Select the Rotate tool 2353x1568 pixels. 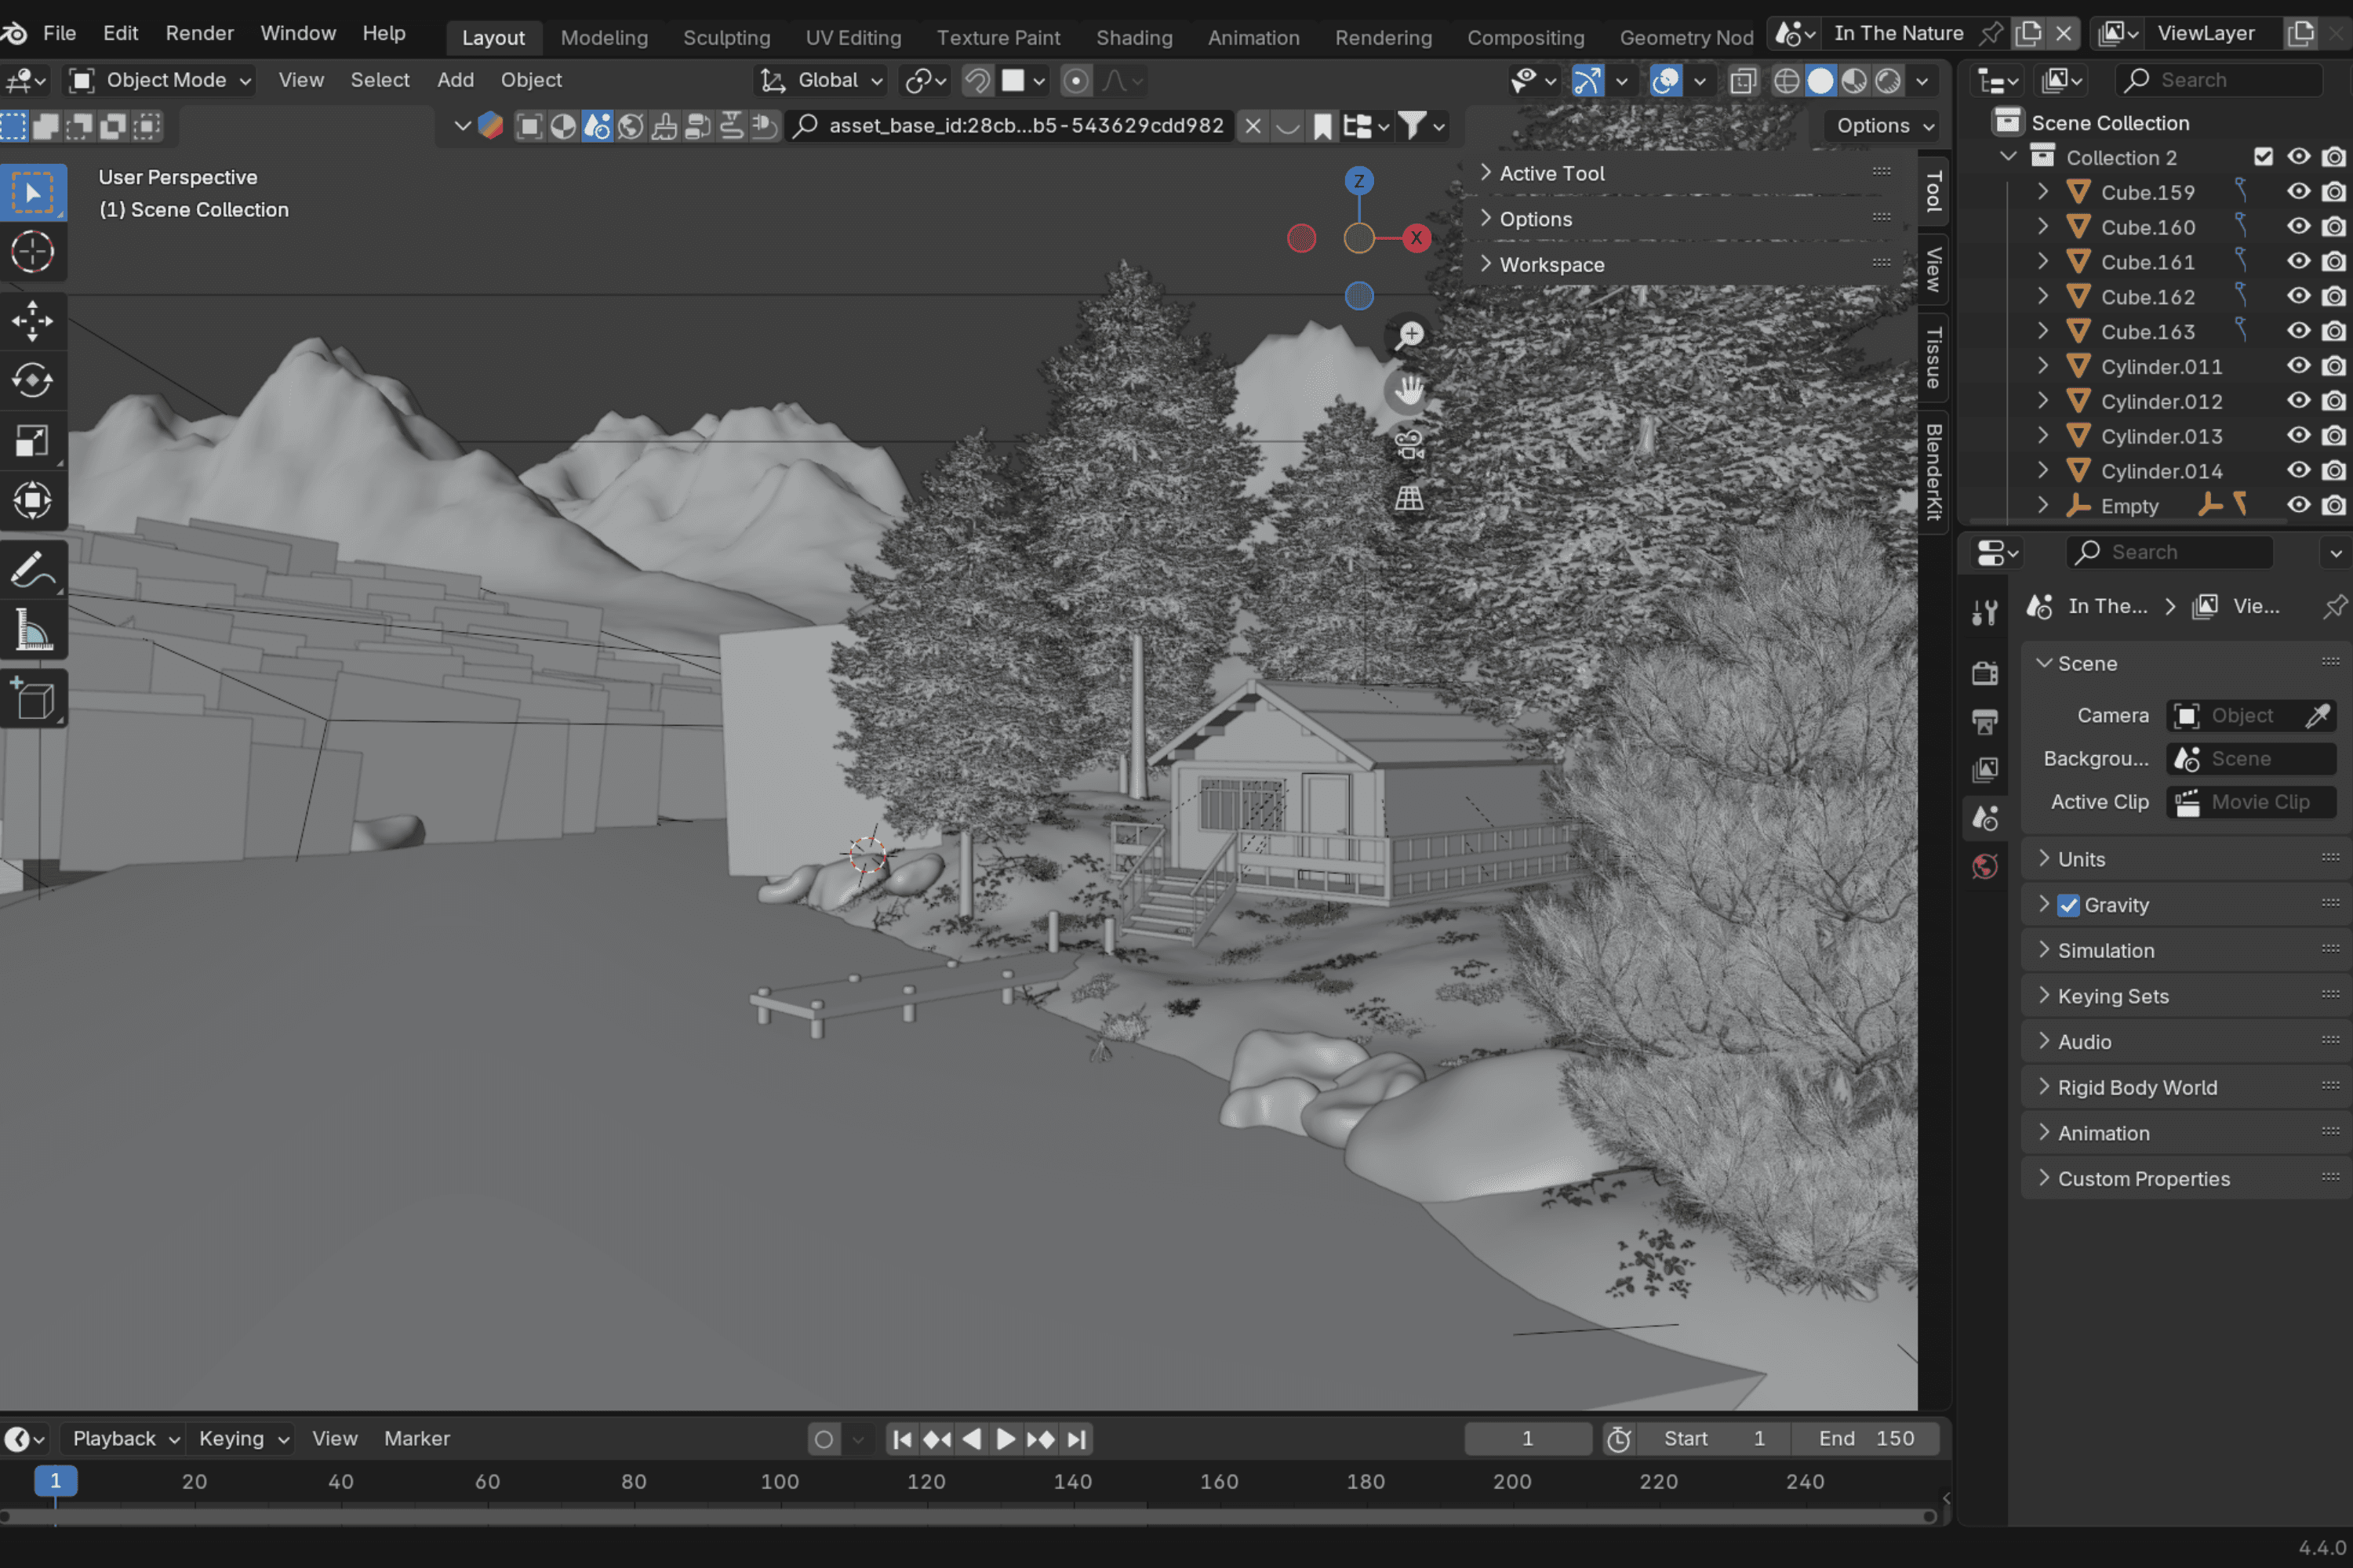pos(32,380)
